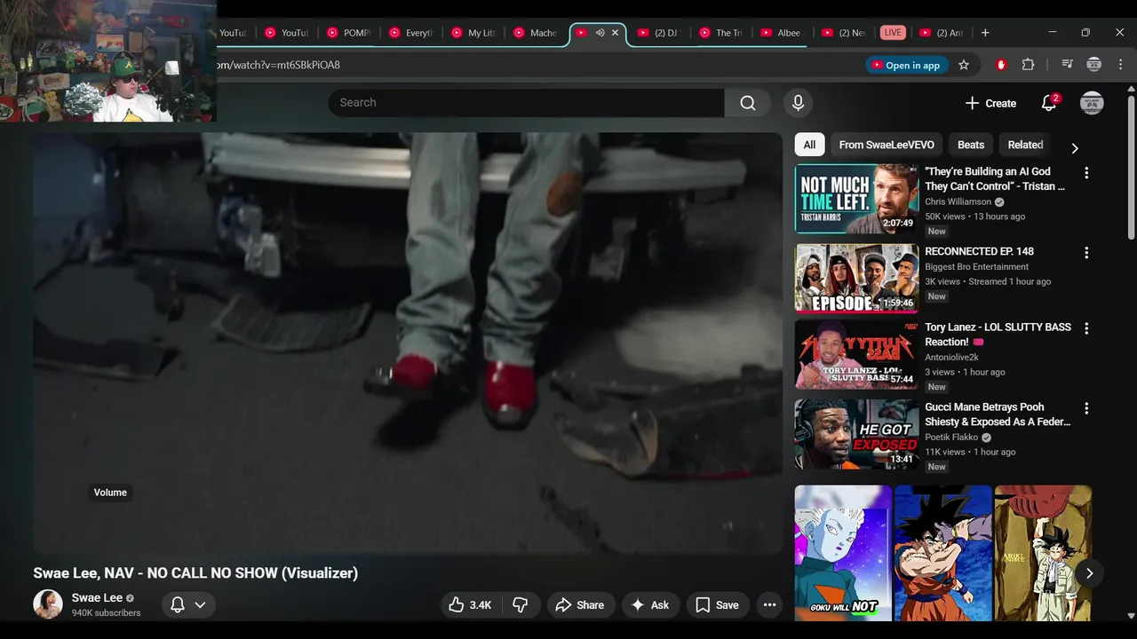Open the notifications bell with 2 alerts
The width and height of the screenshot is (1137, 639).
1049,103
